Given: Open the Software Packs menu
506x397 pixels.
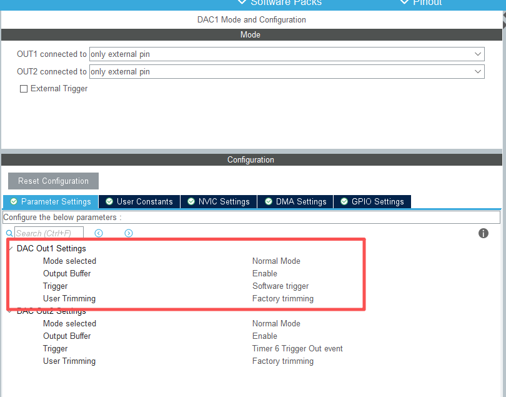Looking at the screenshot, I should (x=280, y=3).
